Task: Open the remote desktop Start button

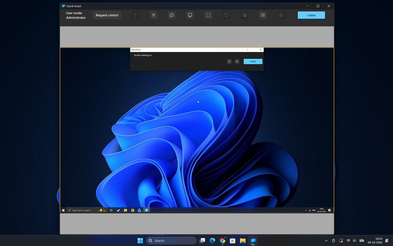Action: click(63, 210)
